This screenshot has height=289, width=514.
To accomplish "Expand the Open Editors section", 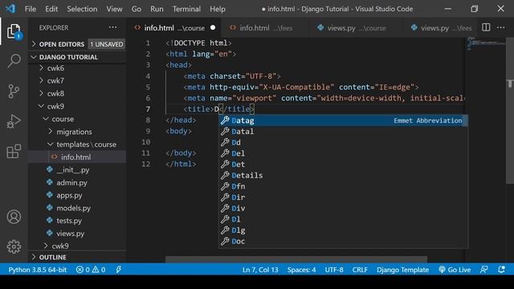I will [x=77, y=44].
